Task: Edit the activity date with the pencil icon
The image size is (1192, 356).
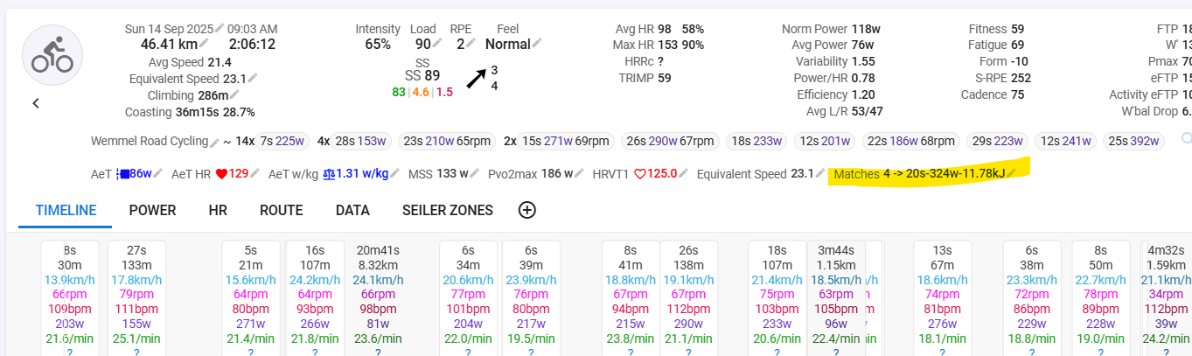Action: click(x=220, y=28)
